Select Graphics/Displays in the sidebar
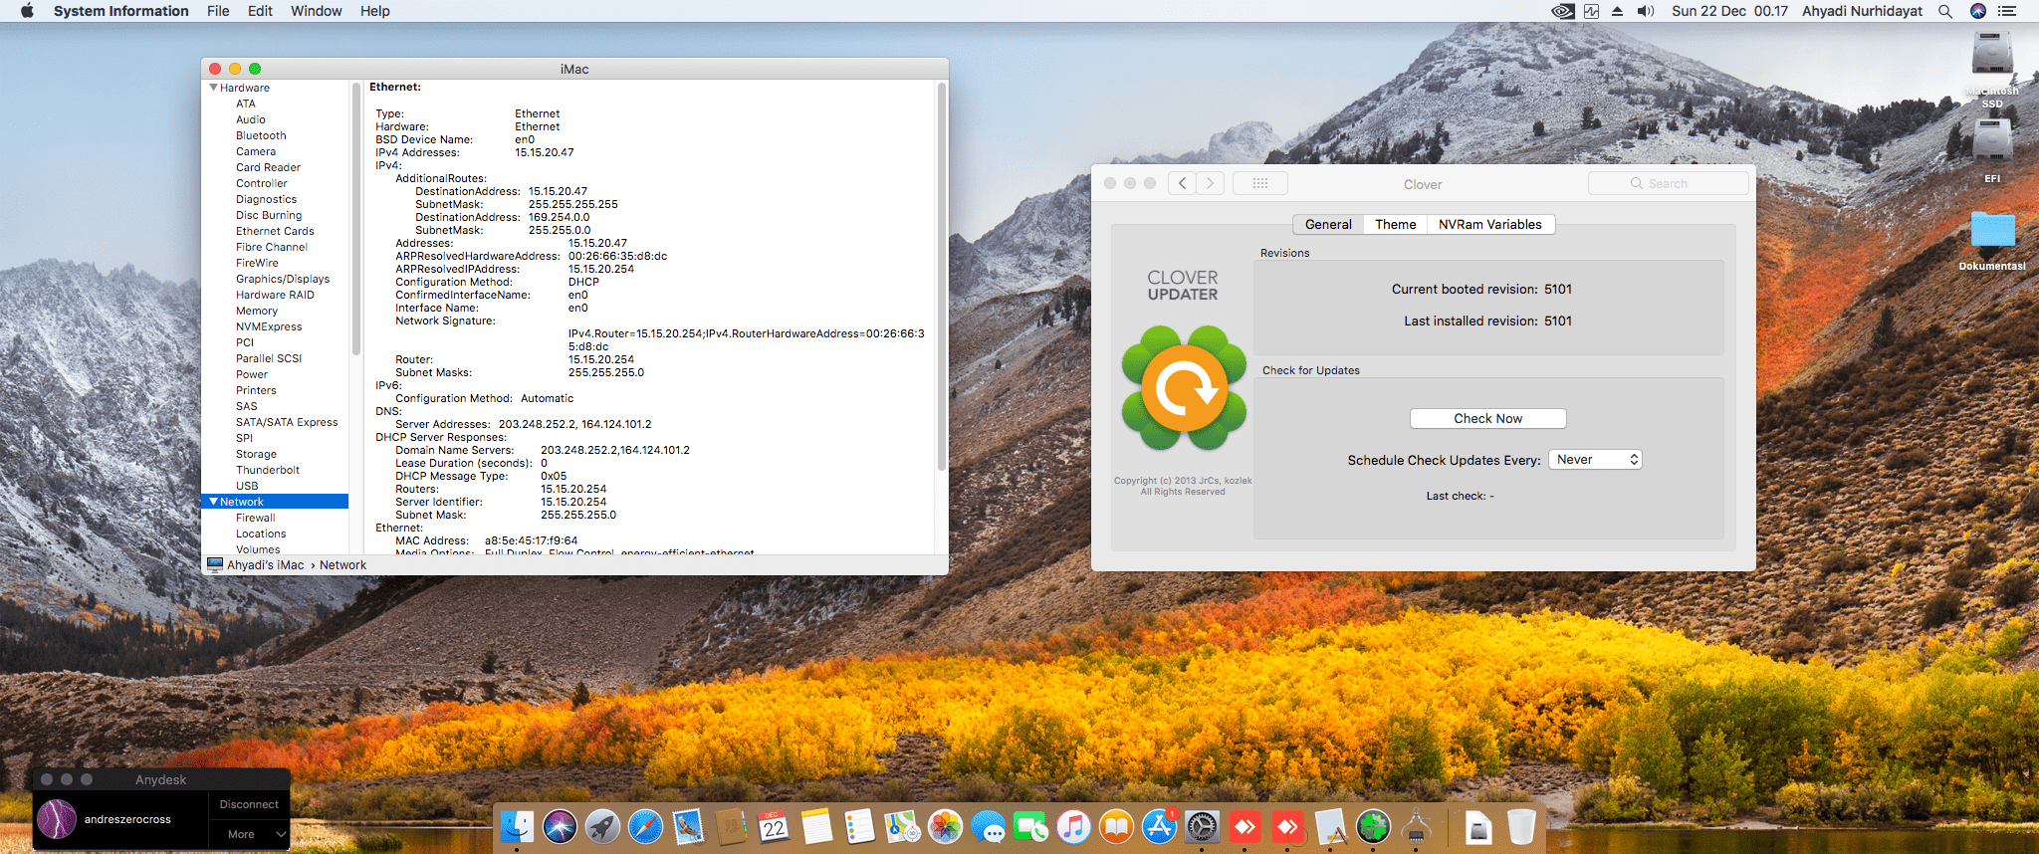The height and width of the screenshot is (854, 2039). [x=283, y=279]
